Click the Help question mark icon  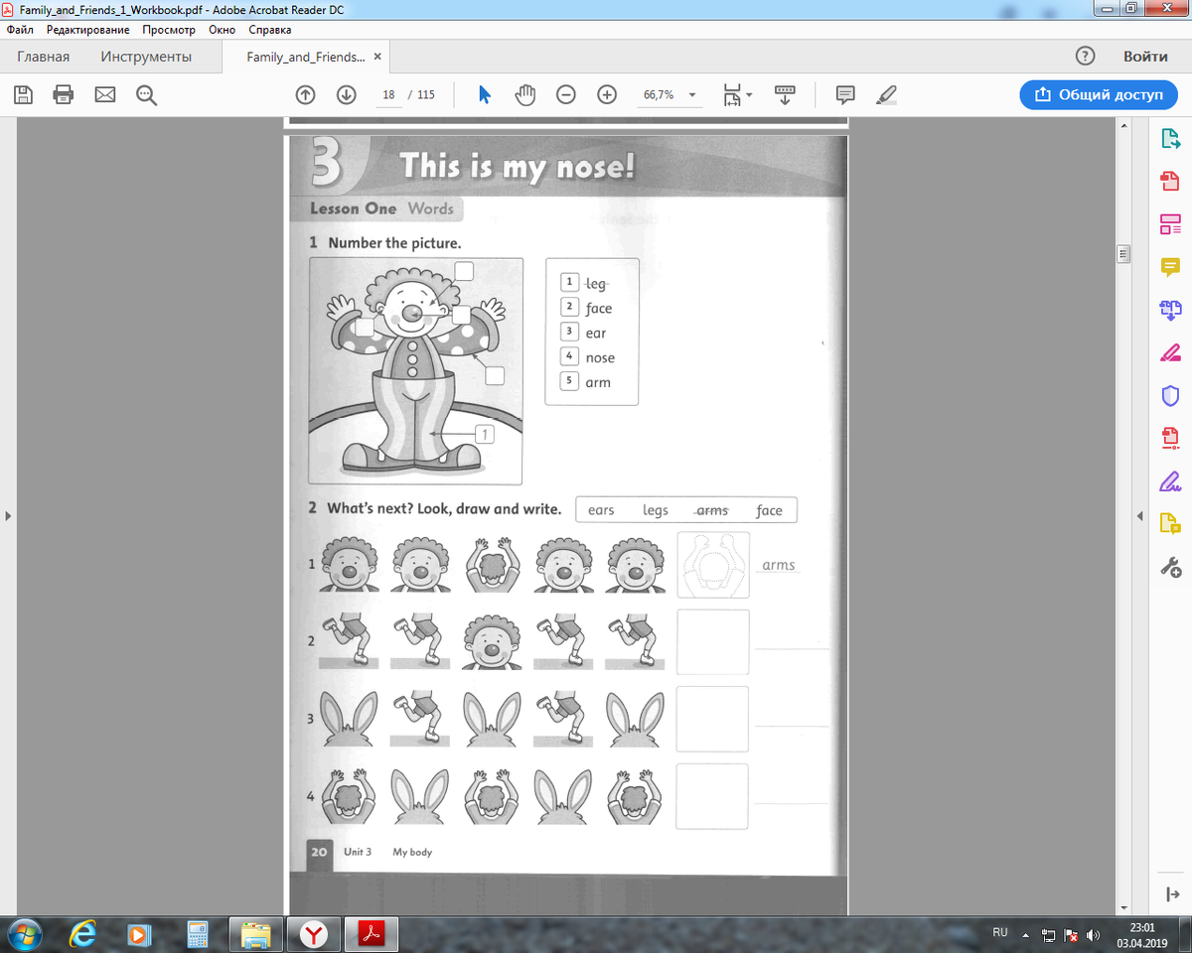(1086, 57)
